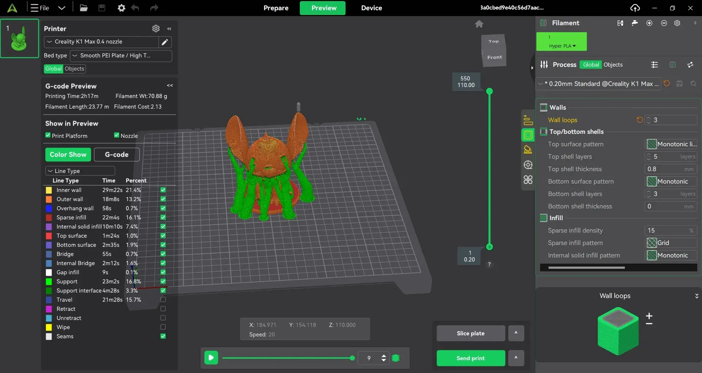Open the File menu
702x373 pixels.
click(x=40, y=8)
